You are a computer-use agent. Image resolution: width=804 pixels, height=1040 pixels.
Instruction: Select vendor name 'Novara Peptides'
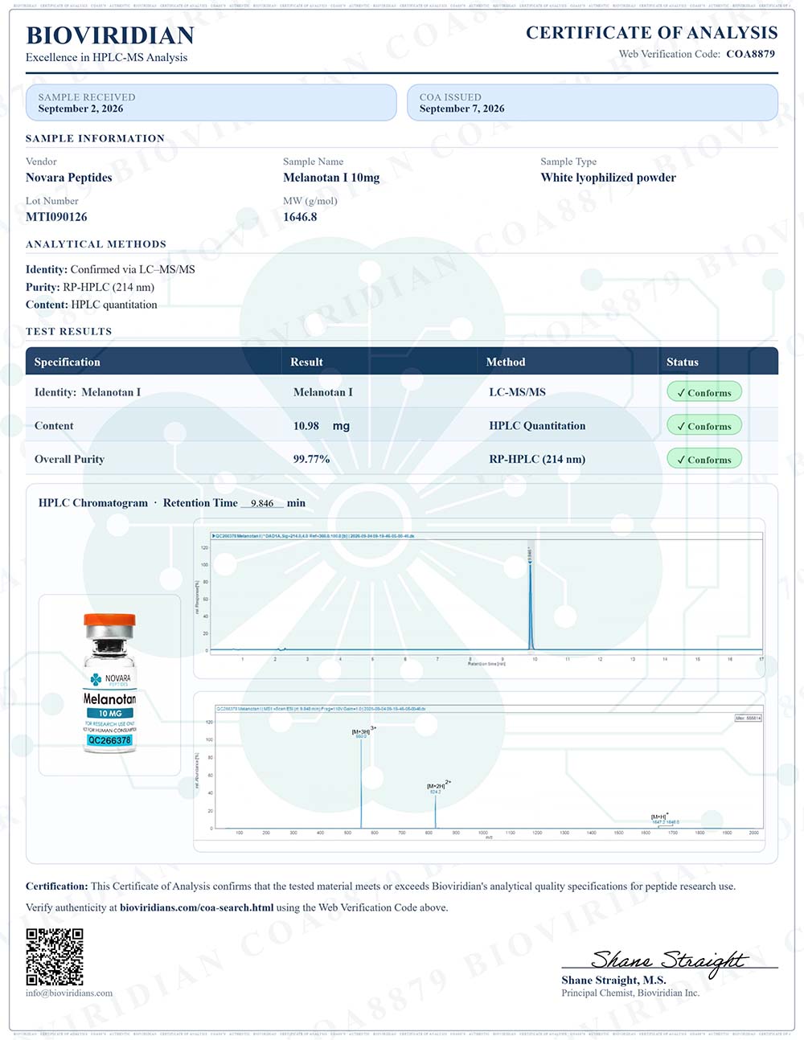[x=69, y=178]
